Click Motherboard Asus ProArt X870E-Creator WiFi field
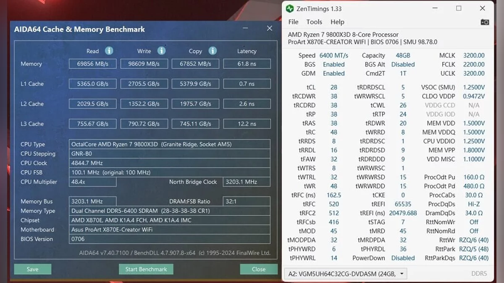The height and width of the screenshot is (283, 504). click(x=170, y=230)
